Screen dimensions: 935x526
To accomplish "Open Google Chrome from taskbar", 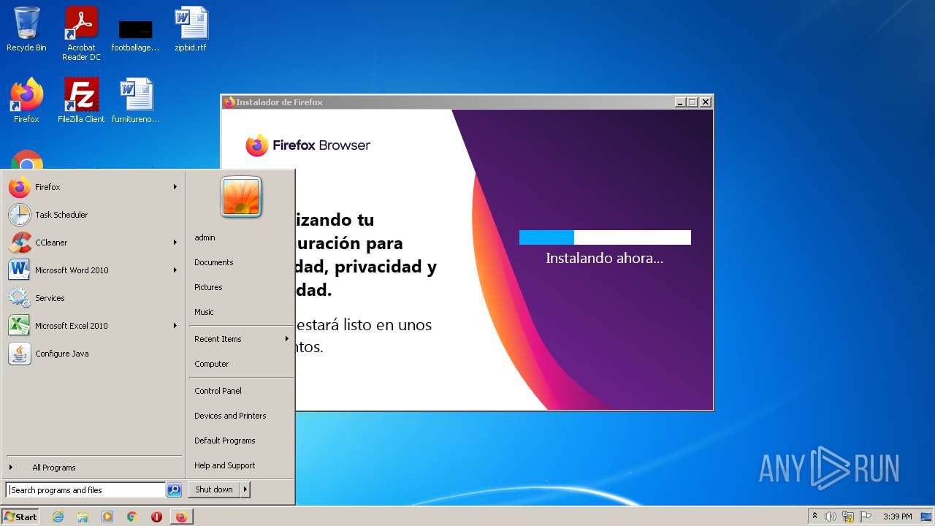I will tap(131, 517).
